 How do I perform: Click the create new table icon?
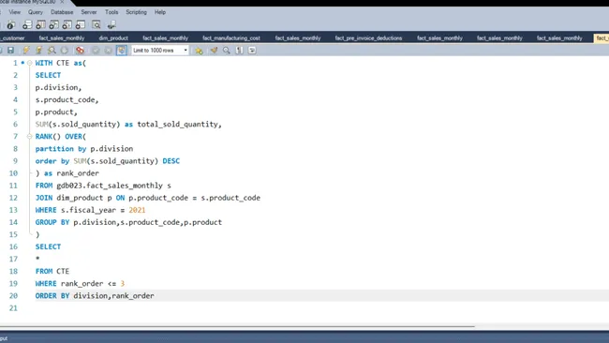[x=40, y=25]
